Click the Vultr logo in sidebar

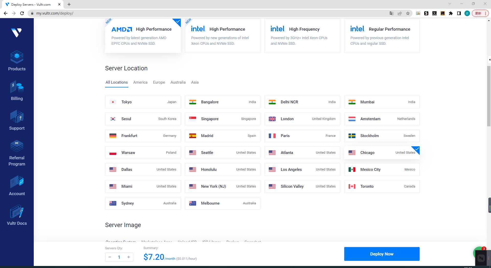(17, 32)
